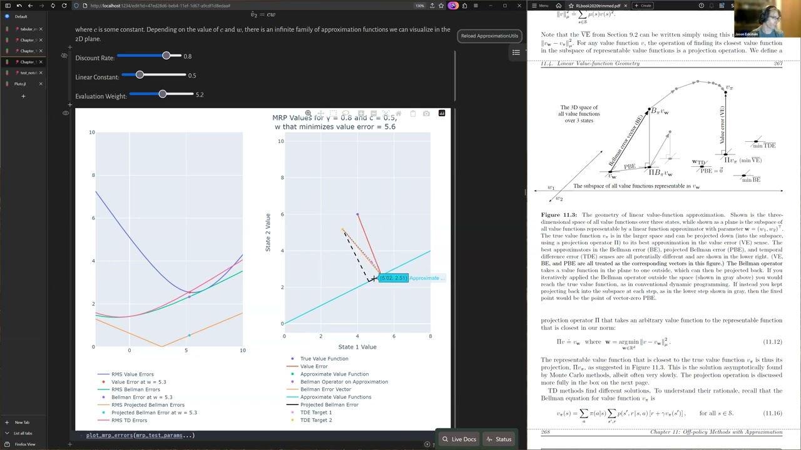
Task: Open the Menu in the PDF viewer
Action: tap(539, 6)
